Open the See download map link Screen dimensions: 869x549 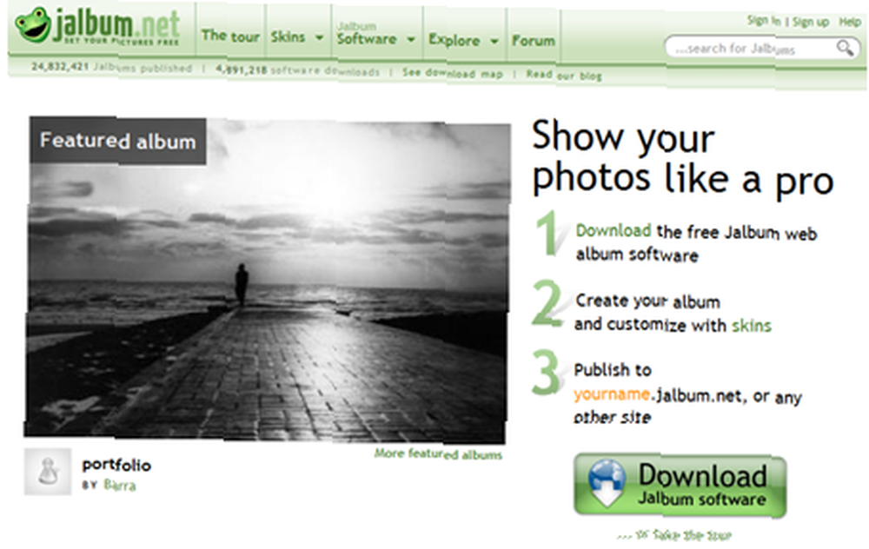(x=452, y=73)
